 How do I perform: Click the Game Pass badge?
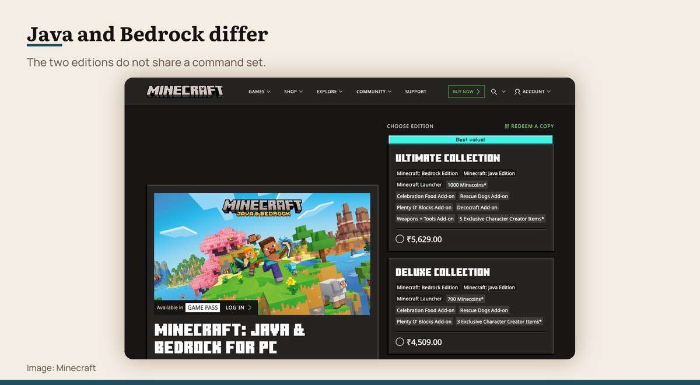[x=203, y=307]
